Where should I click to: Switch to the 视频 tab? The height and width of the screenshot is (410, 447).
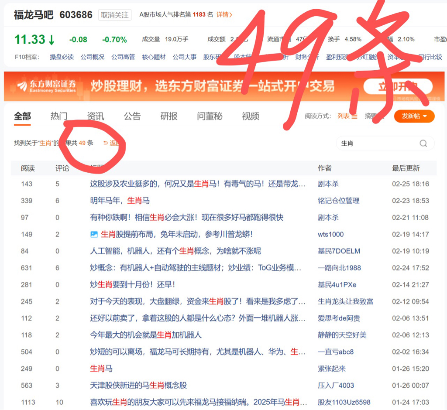coord(251,116)
